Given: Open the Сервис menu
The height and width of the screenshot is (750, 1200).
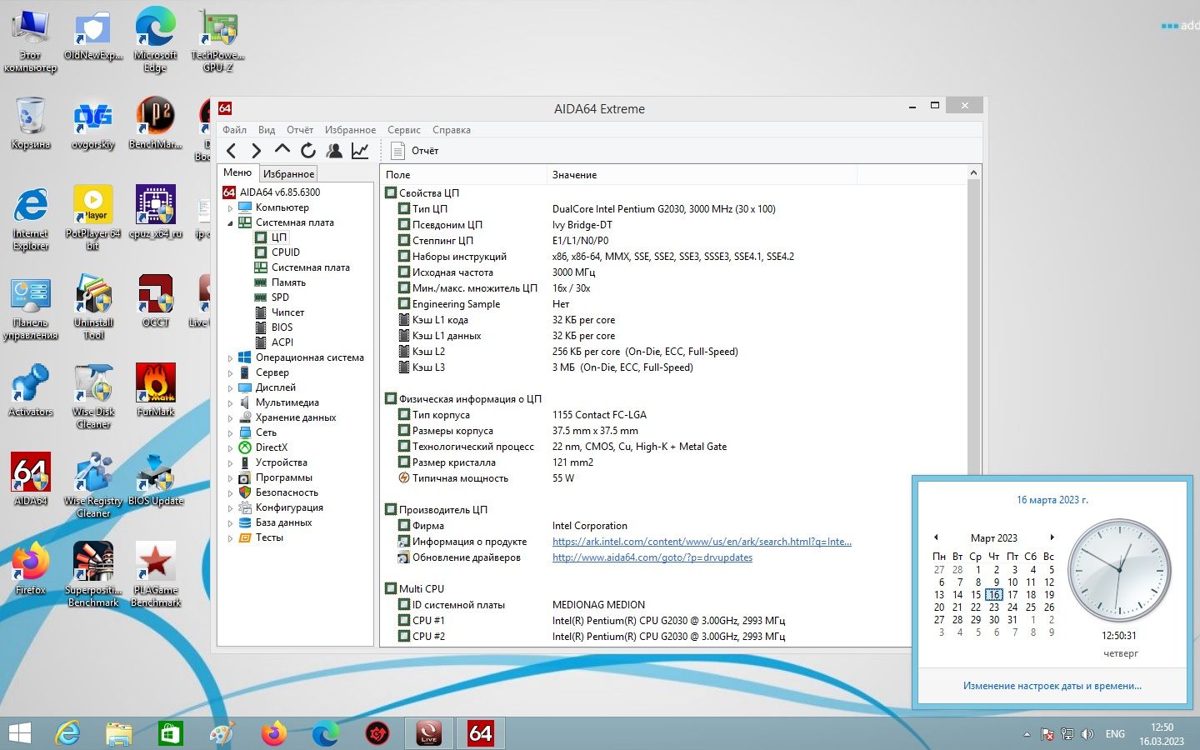Looking at the screenshot, I should [x=404, y=130].
